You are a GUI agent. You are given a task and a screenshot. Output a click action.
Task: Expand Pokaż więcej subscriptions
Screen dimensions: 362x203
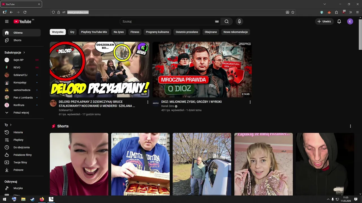click(x=21, y=112)
